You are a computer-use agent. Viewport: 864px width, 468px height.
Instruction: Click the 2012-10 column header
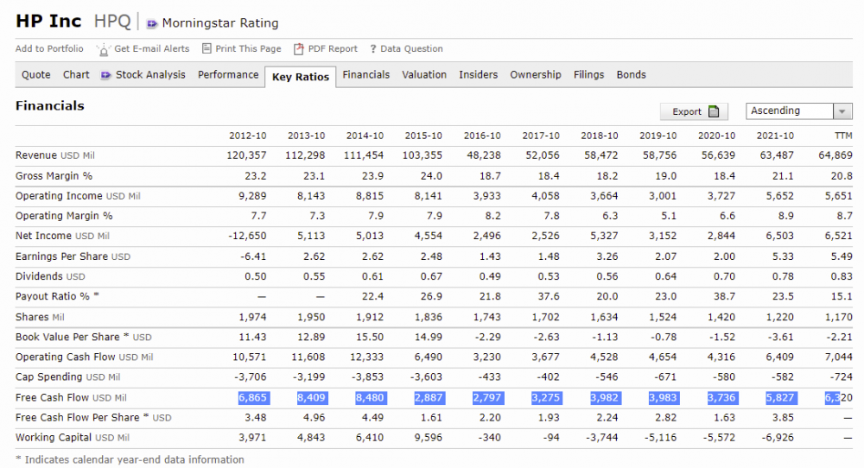coord(247,136)
